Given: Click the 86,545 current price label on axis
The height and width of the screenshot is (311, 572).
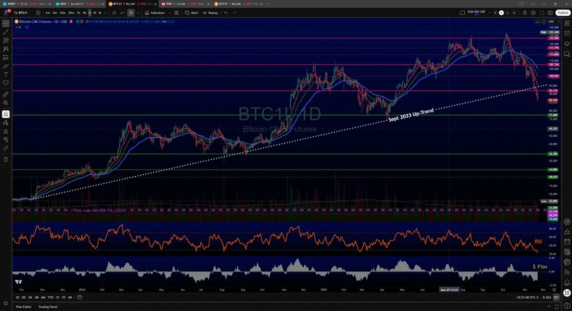Looking at the screenshot, I should (x=553, y=100).
